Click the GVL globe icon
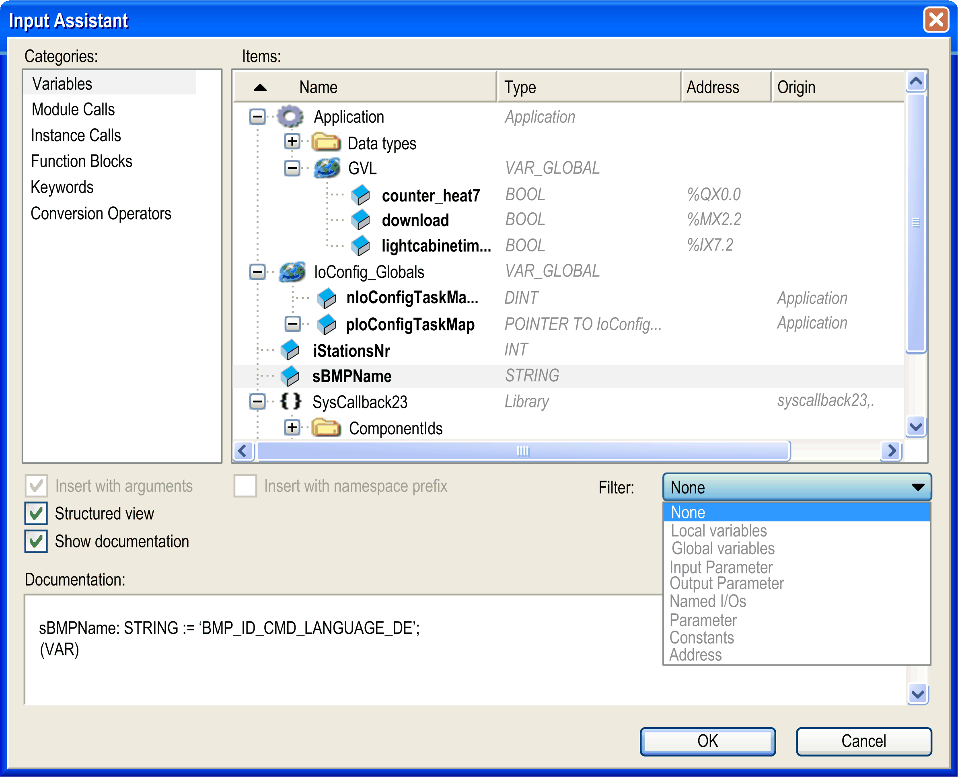The width and height of the screenshot is (958, 777). pos(327,168)
